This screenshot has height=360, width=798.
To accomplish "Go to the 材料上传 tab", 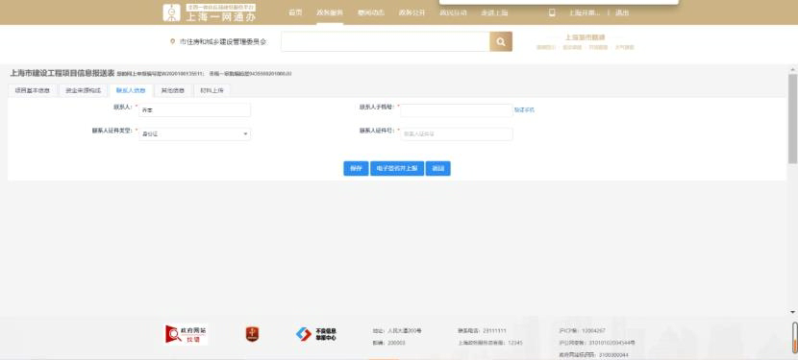I will pos(212,91).
